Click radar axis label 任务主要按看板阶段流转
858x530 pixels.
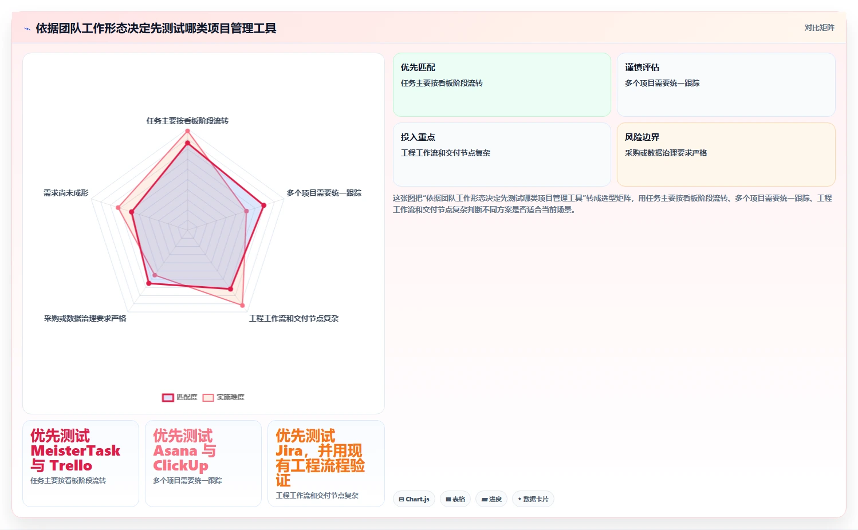[187, 121]
